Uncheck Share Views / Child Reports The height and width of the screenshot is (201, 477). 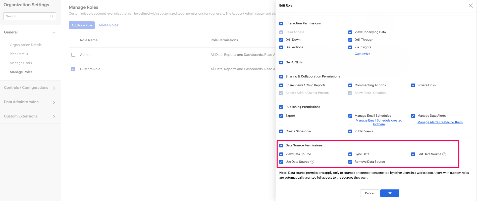click(281, 85)
